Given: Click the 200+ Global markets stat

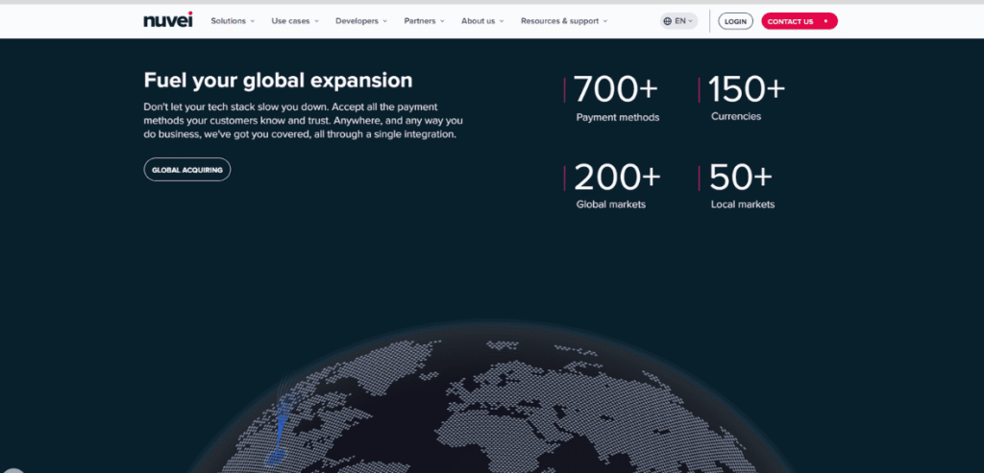Looking at the screenshot, I should click(x=617, y=186).
